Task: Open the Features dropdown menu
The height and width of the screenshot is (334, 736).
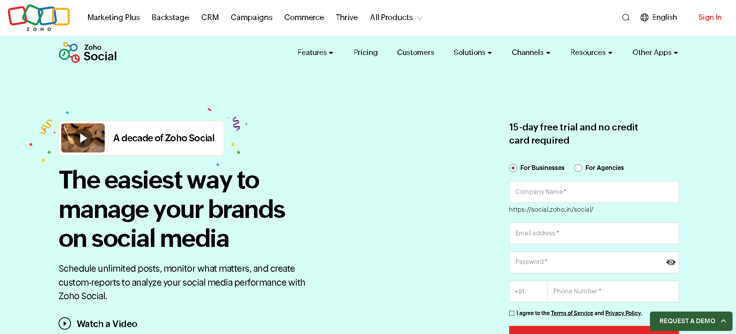Action: [x=315, y=53]
